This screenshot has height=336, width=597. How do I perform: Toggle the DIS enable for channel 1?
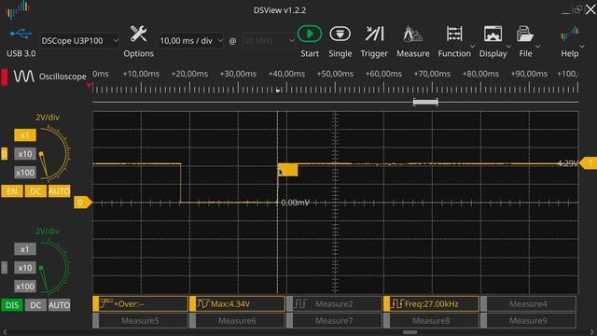tap(12, 305)
